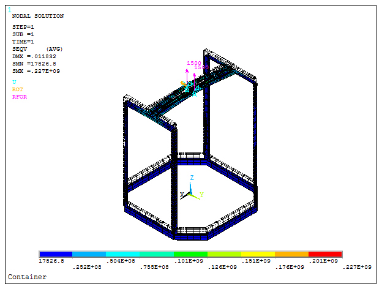
Task: Click the magenta 'RFOR' legend entry
Action: (20, 97)
